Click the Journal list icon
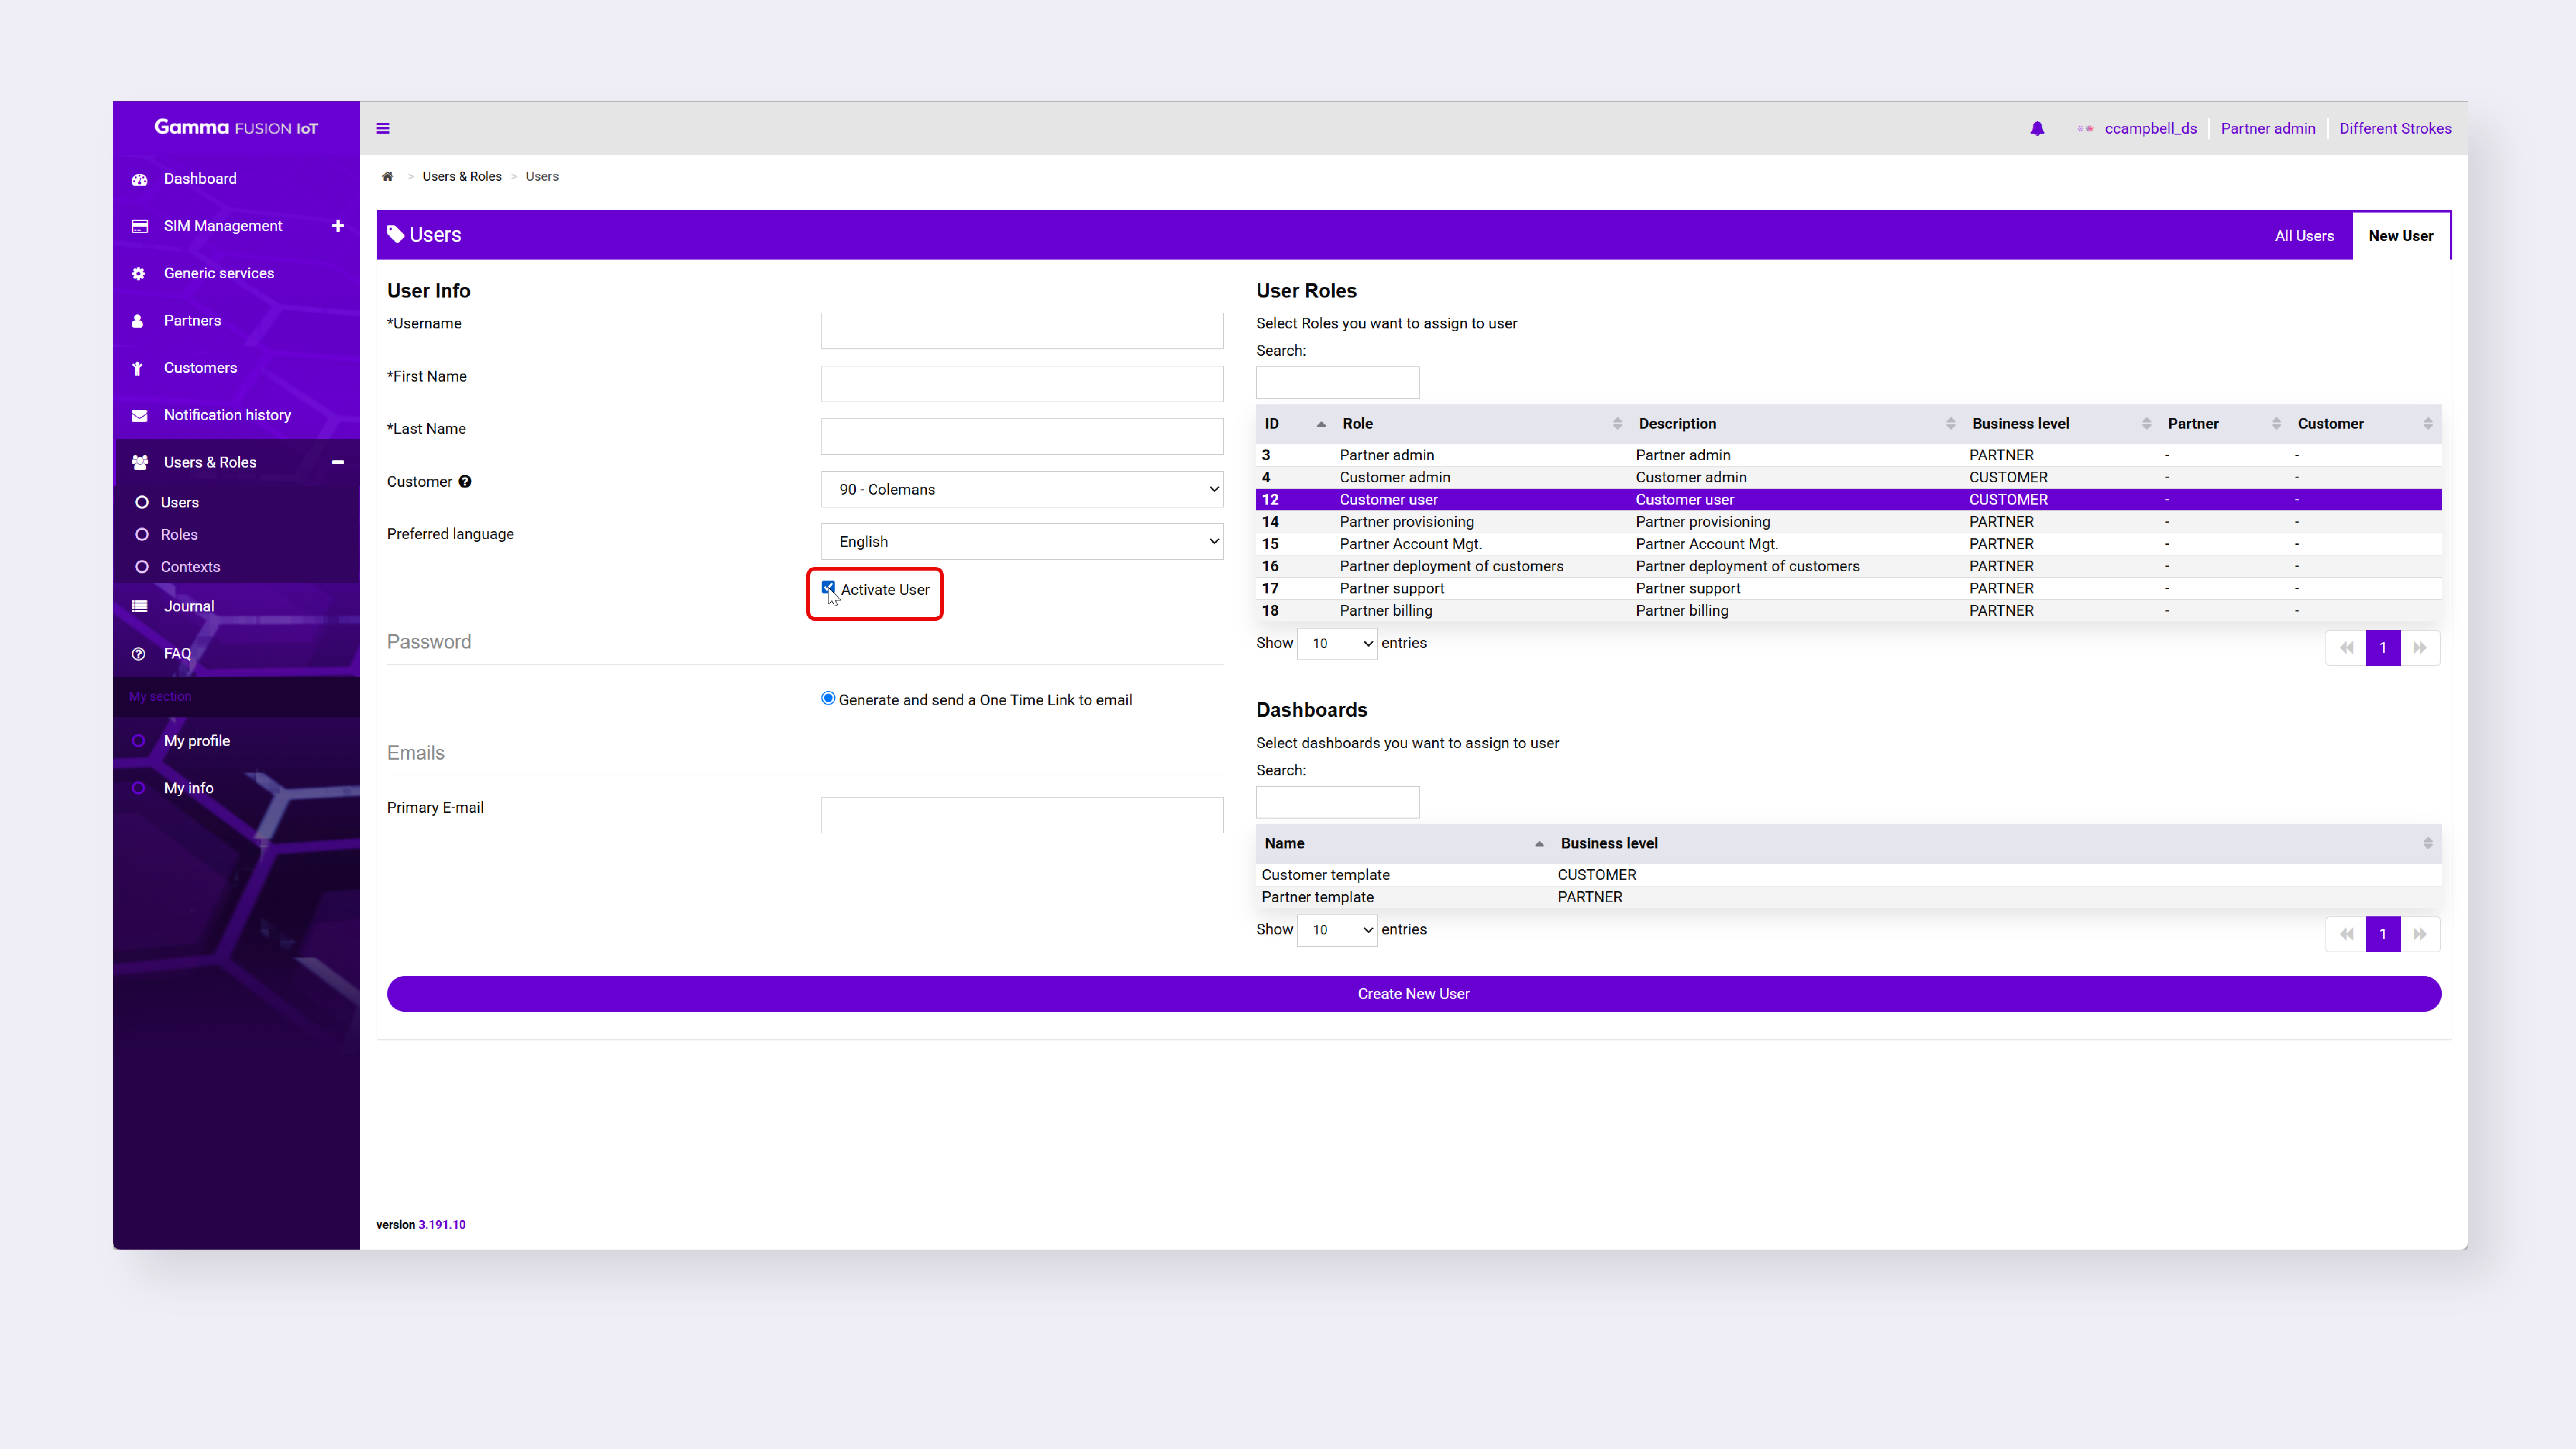2576x1449 pixels. point(140,606)
